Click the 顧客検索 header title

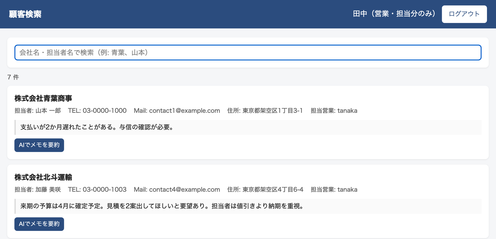click(x=25, y=14)
